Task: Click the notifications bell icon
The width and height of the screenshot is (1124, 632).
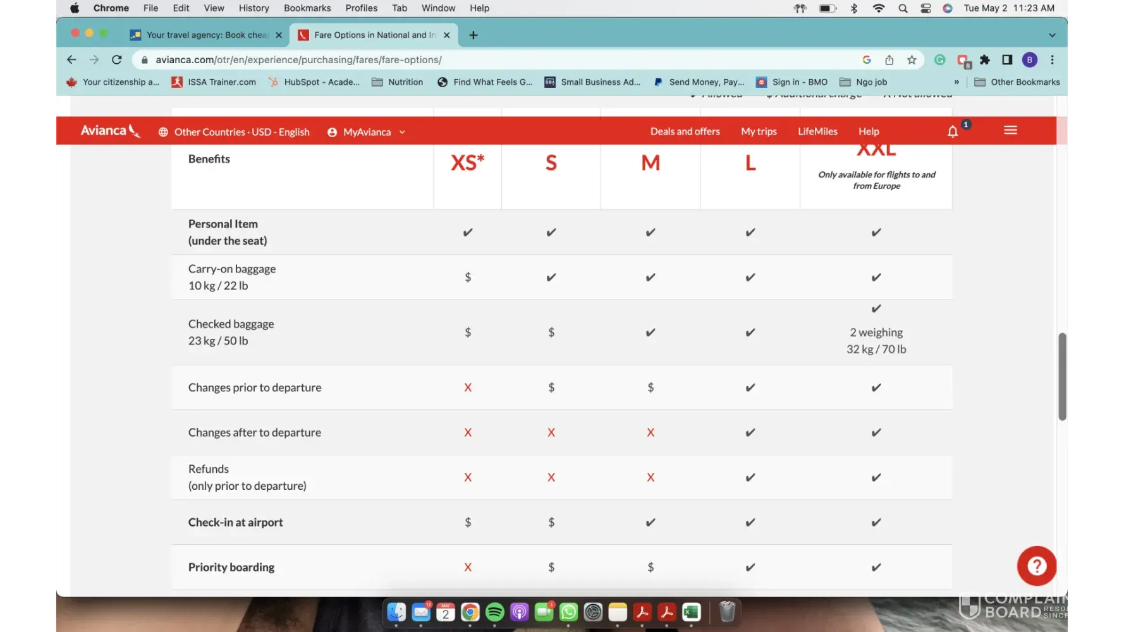Action: point(953,131)
